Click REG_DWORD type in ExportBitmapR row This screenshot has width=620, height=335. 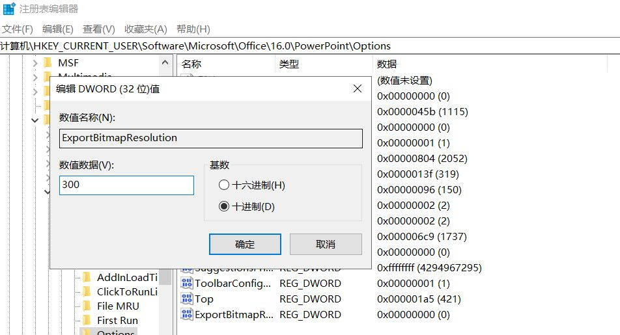(311, 315)
